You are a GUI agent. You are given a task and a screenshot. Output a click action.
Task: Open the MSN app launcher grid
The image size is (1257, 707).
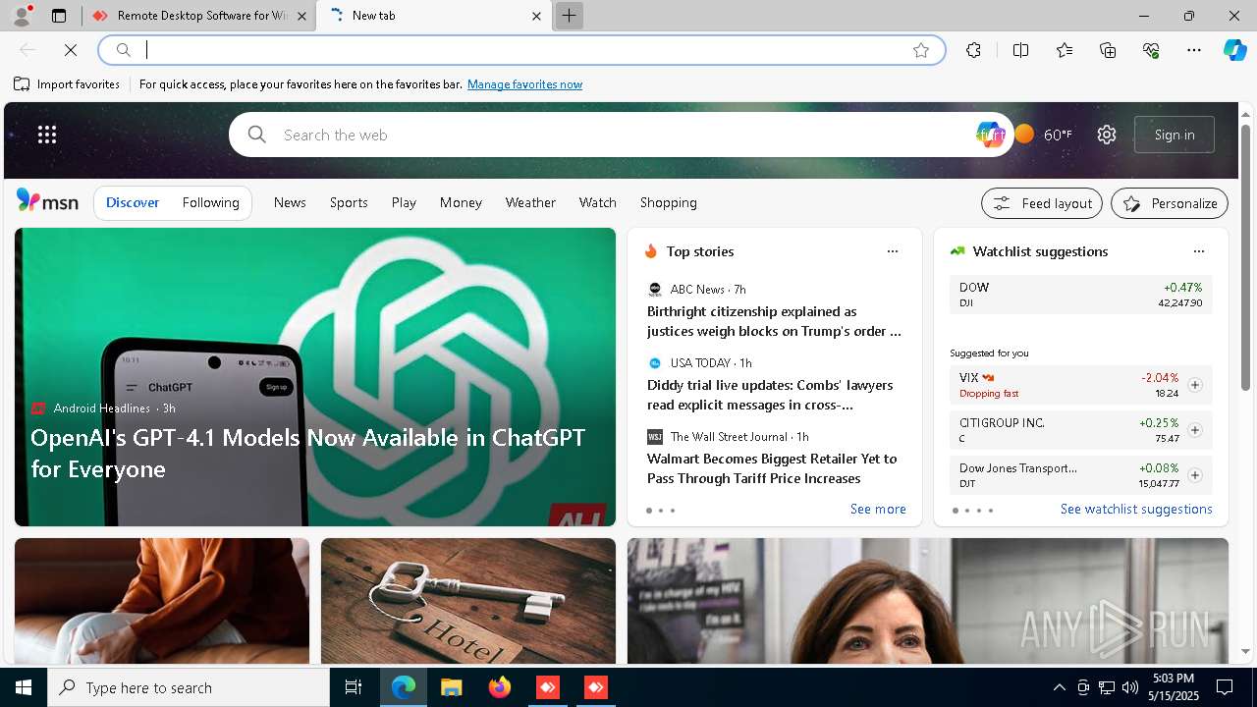tap(47, 135)
